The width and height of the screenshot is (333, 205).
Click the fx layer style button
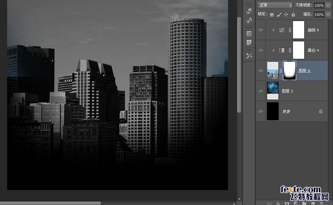(x=278, y=203)
